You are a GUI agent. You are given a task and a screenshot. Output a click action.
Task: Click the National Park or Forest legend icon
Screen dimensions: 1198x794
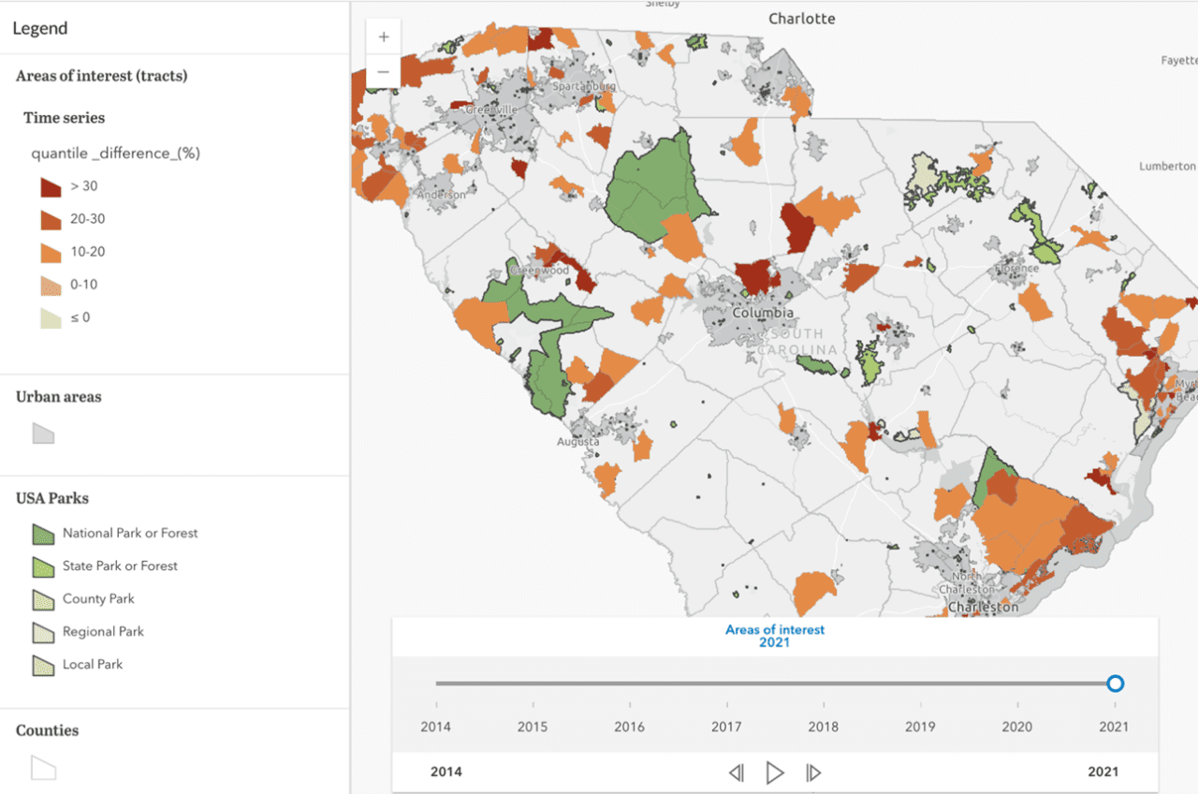coord(43,534)
